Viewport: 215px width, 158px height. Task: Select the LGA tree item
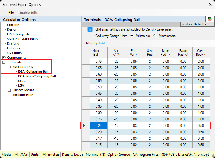(x=21, y=85)
